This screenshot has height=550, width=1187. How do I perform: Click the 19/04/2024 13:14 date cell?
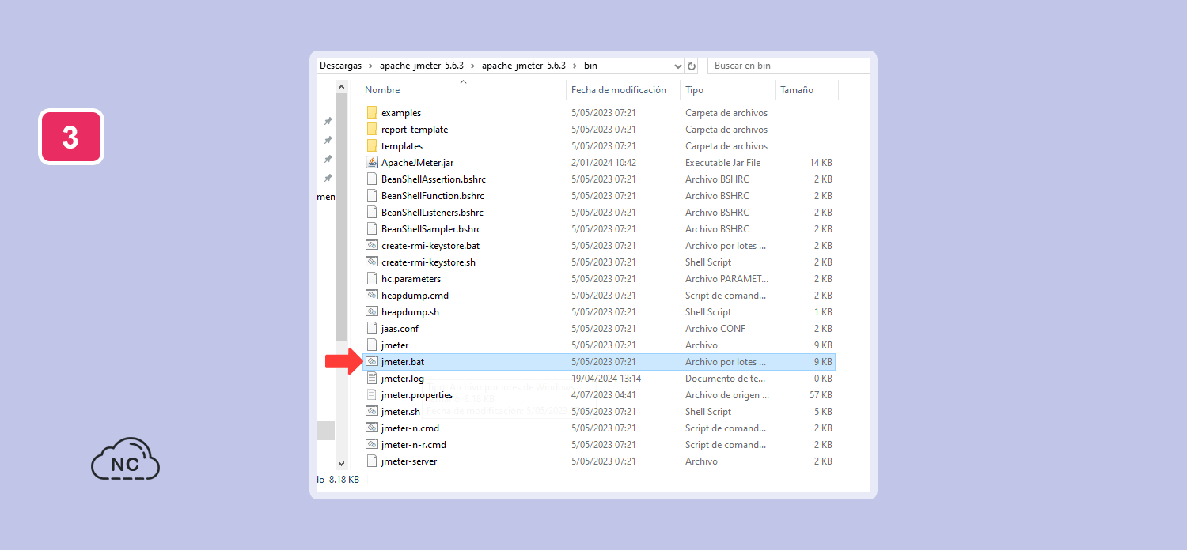606,378
